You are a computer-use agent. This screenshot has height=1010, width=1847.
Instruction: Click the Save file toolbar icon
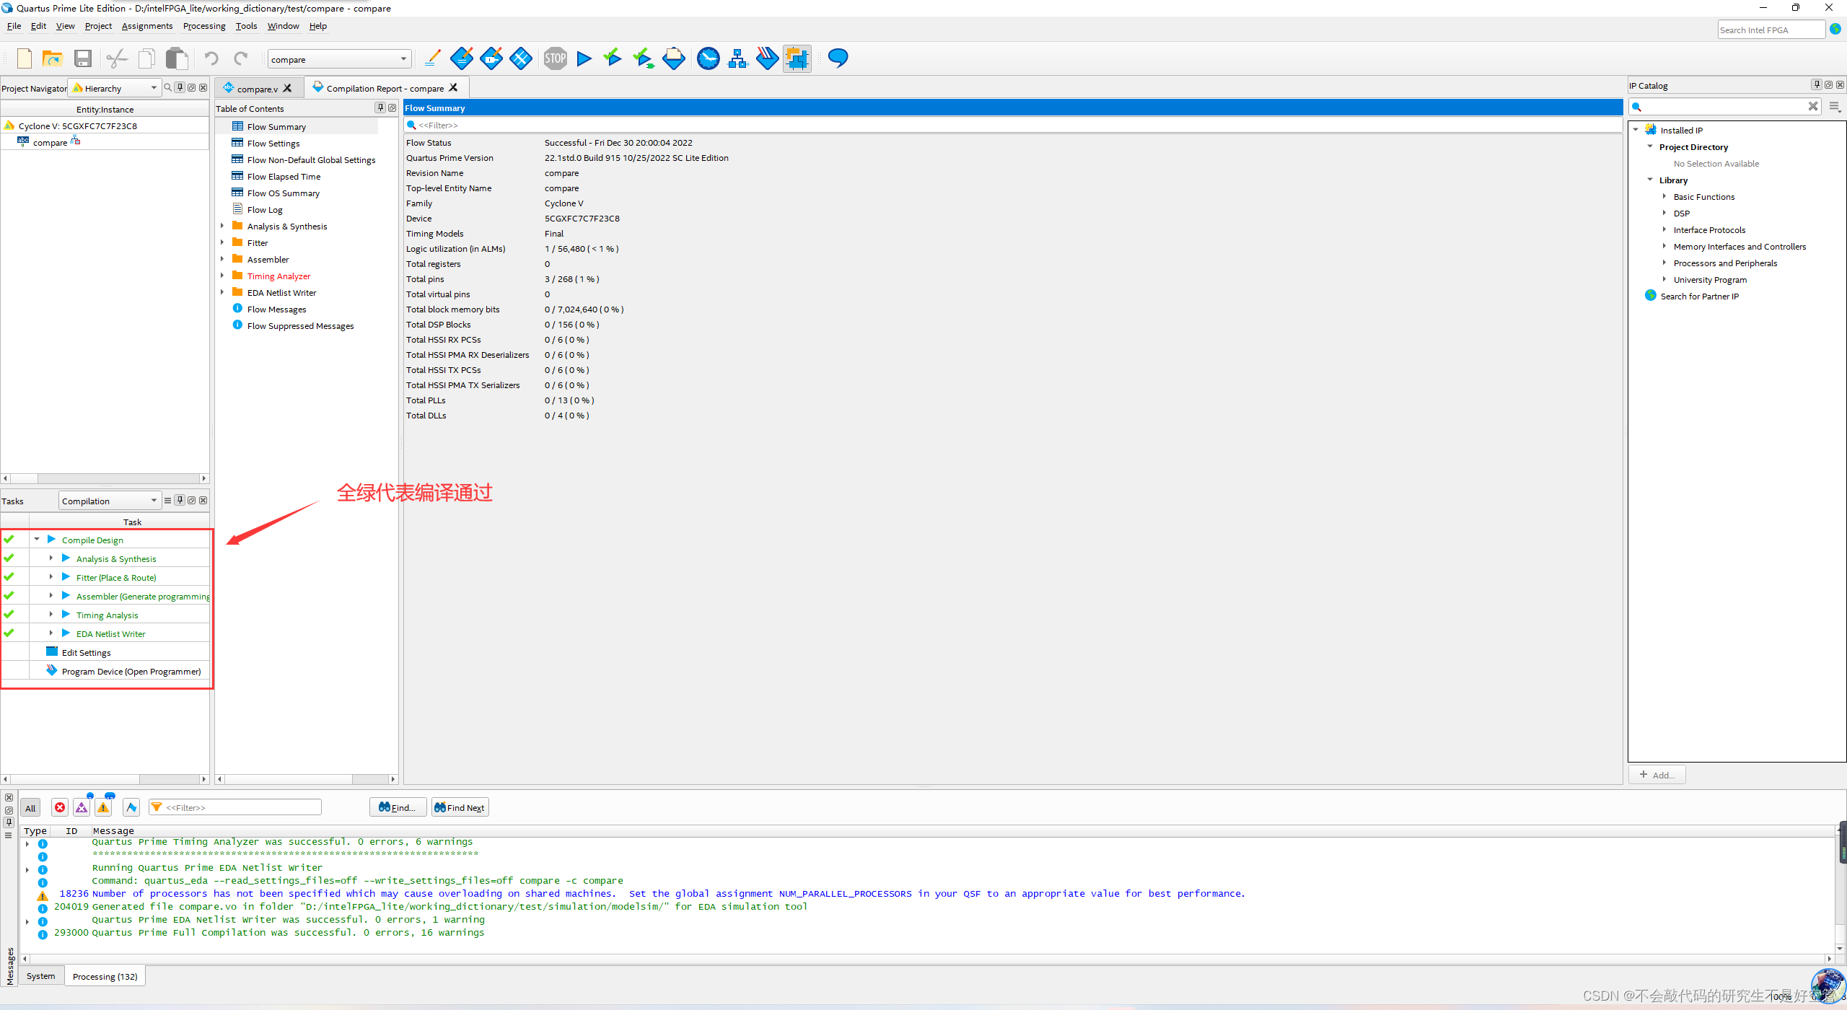tap(83, 58)
